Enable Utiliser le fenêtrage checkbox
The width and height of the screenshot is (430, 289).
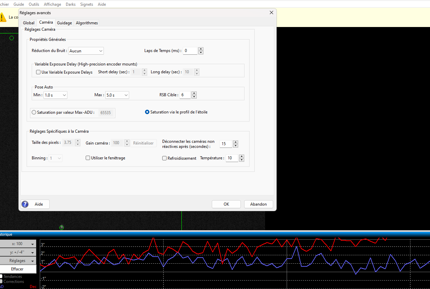point(88,158)
